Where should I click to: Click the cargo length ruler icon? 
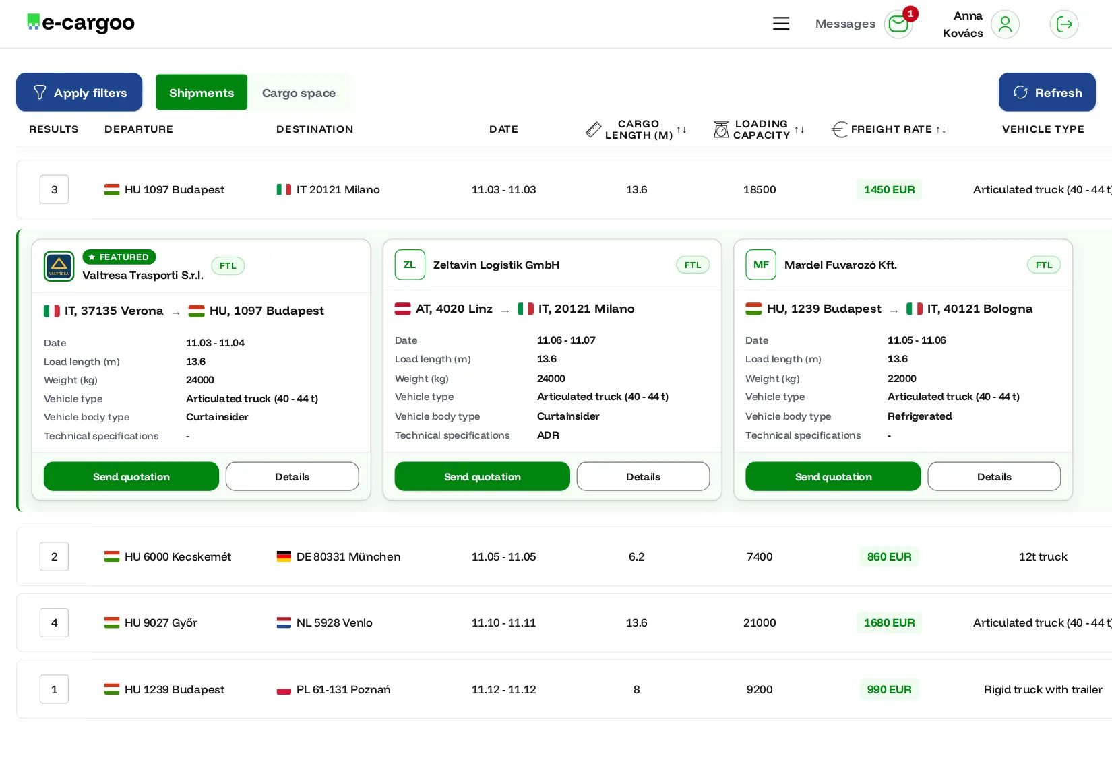tap(593, 129)
